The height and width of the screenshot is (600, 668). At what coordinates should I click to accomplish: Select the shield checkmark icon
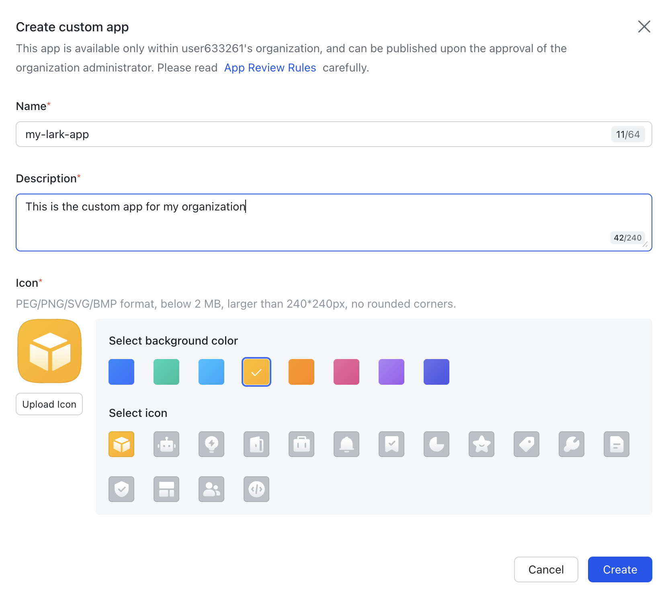pos(121,489)
